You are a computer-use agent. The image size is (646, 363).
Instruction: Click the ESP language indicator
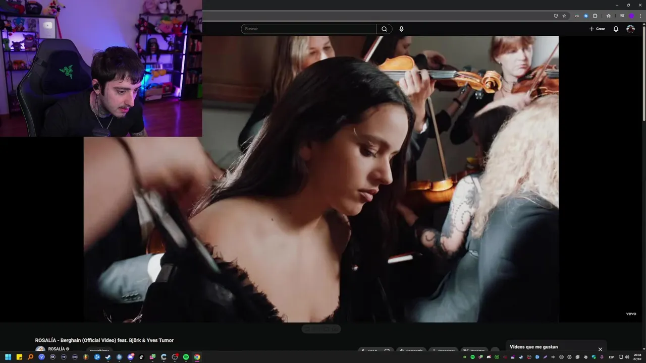611,357
